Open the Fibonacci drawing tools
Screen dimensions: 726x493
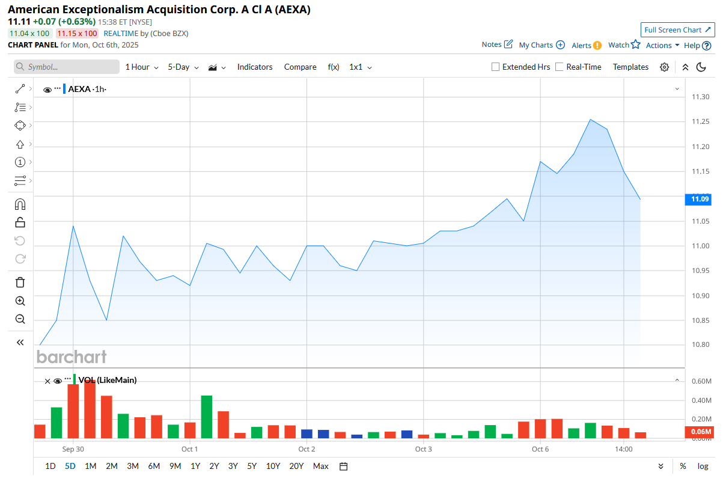20,107
